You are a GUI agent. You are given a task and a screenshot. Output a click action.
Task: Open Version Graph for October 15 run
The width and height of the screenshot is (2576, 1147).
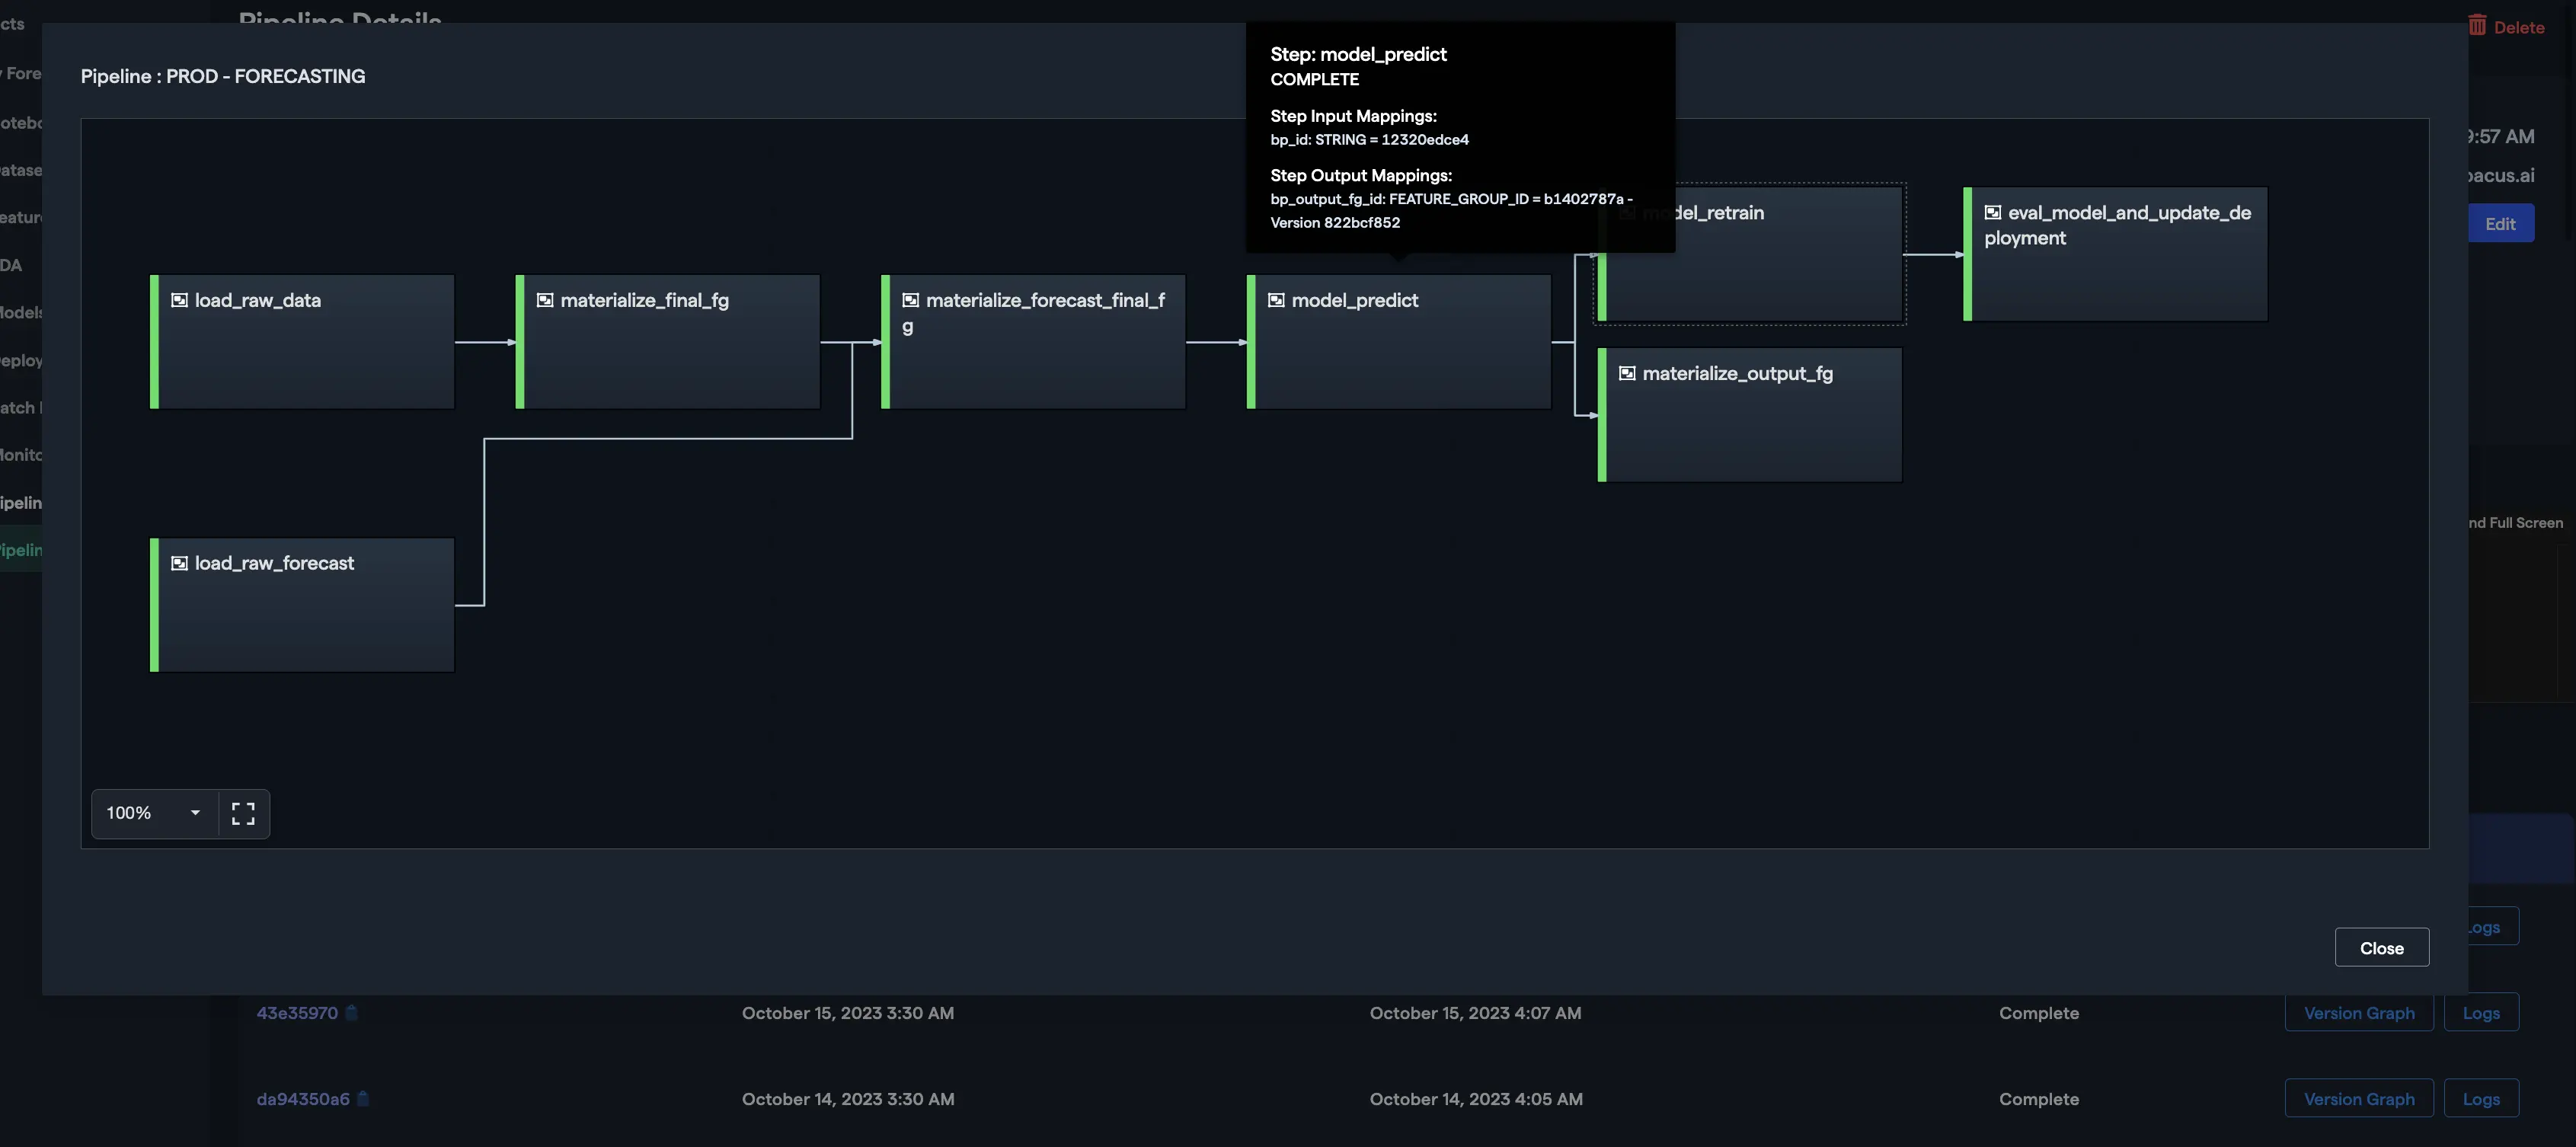click(x=2358, y=1012)
